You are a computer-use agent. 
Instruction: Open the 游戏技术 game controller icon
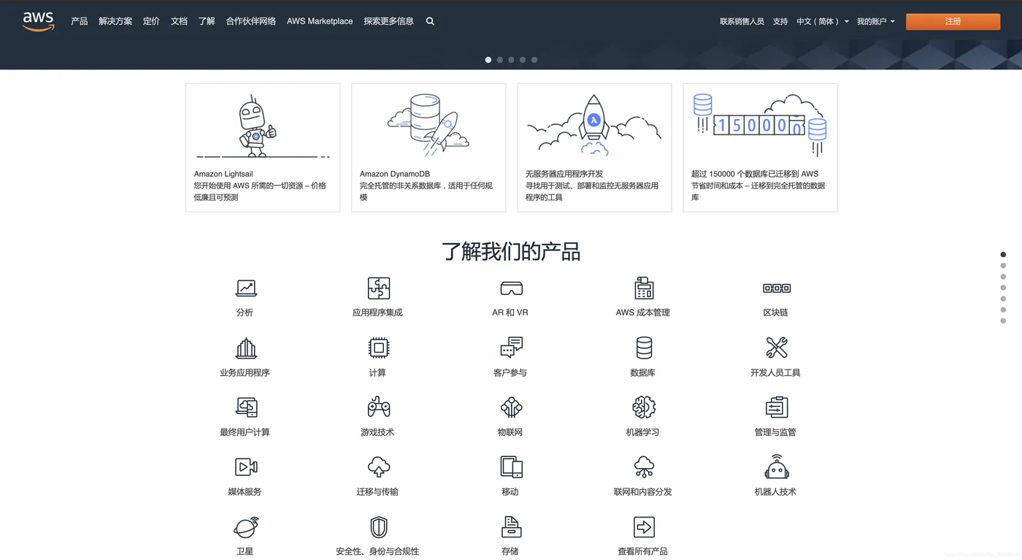[378, 407]
